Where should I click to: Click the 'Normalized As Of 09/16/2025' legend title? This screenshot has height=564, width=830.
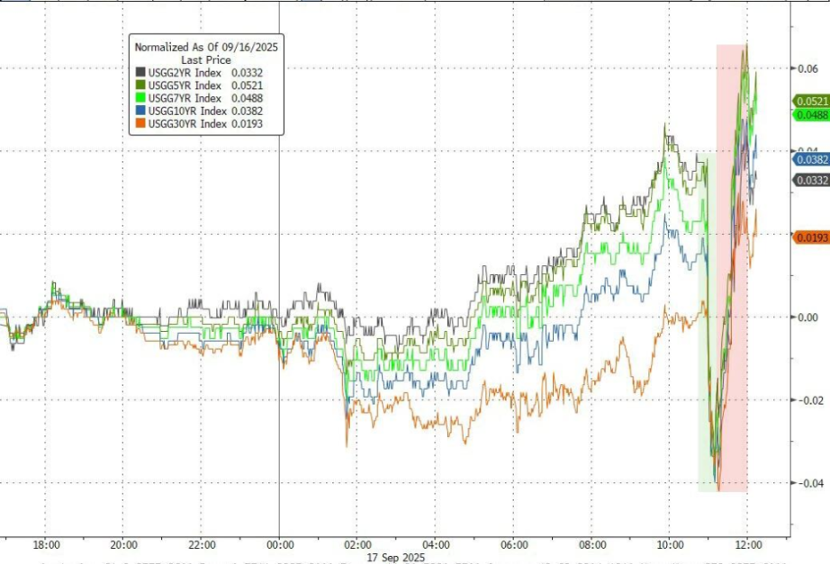point(206,46)
